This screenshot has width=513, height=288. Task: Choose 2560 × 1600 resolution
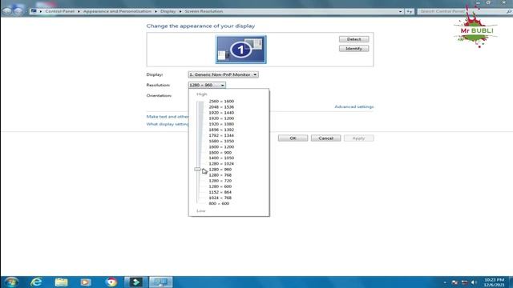pyautogui.click(x=221, y=102)
